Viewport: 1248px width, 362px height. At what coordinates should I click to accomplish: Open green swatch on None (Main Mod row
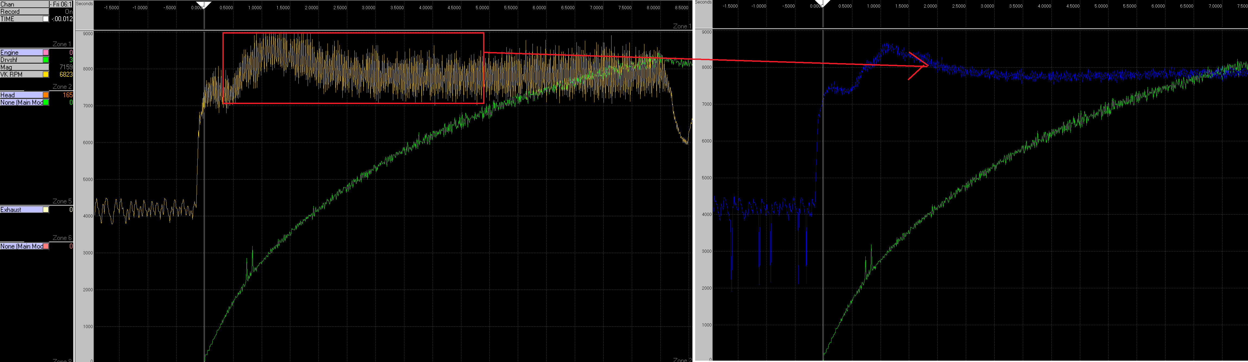pos(46,102)
